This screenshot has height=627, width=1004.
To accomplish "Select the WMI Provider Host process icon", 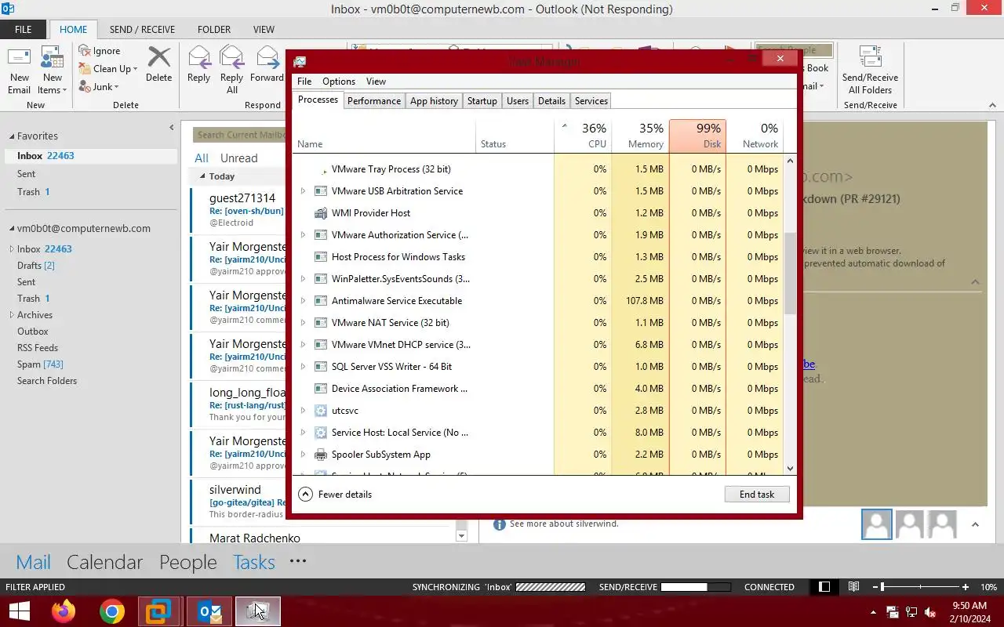I will [320, 213].
